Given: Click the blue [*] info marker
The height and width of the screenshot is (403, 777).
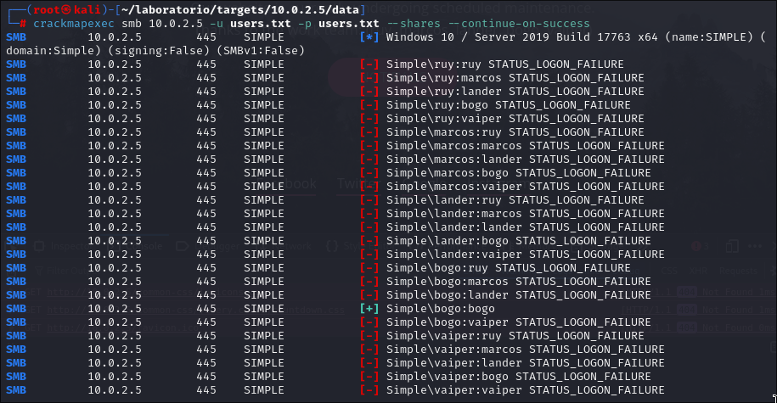Looking at the screenshot, I should (369, 37).
